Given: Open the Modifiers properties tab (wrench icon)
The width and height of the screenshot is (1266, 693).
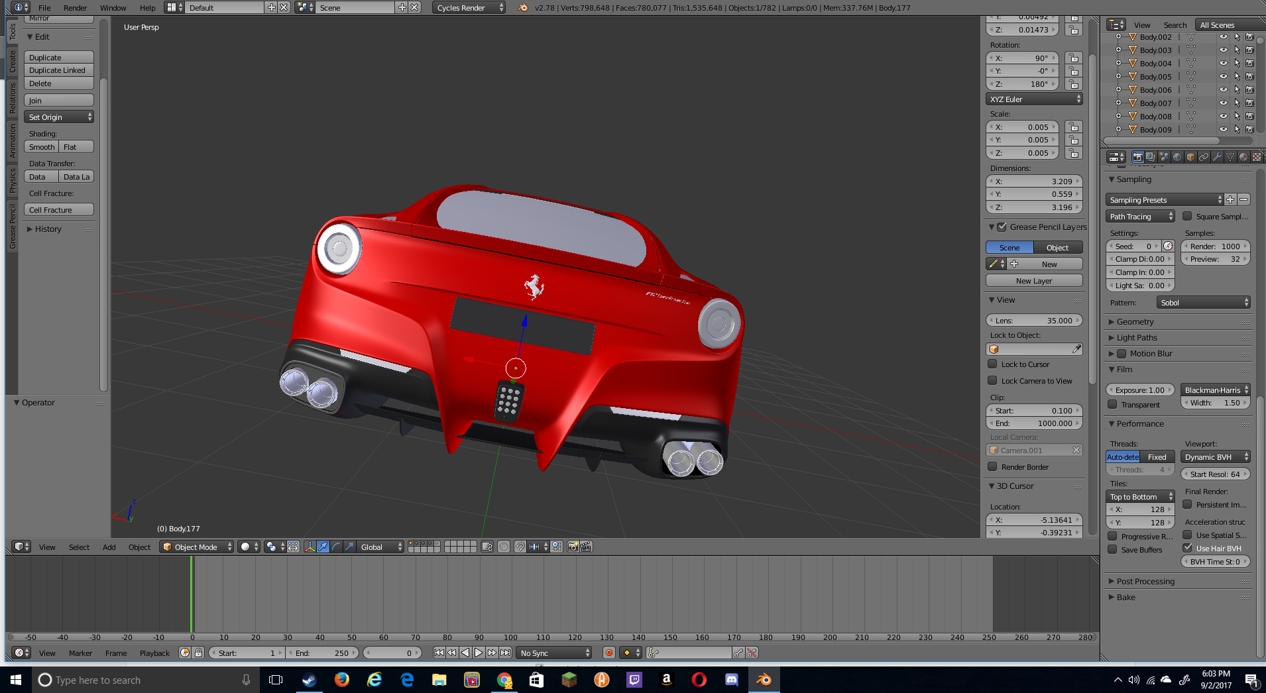Looking at the screenshot, I should [1217, 157].
